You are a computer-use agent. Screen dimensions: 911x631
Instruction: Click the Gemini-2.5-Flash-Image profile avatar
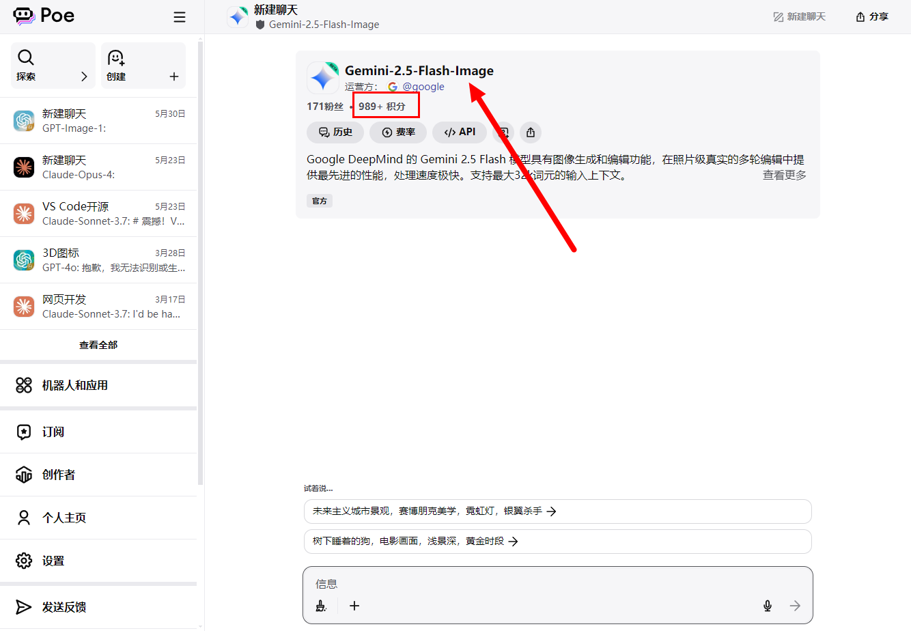click(x=323, y=78)
